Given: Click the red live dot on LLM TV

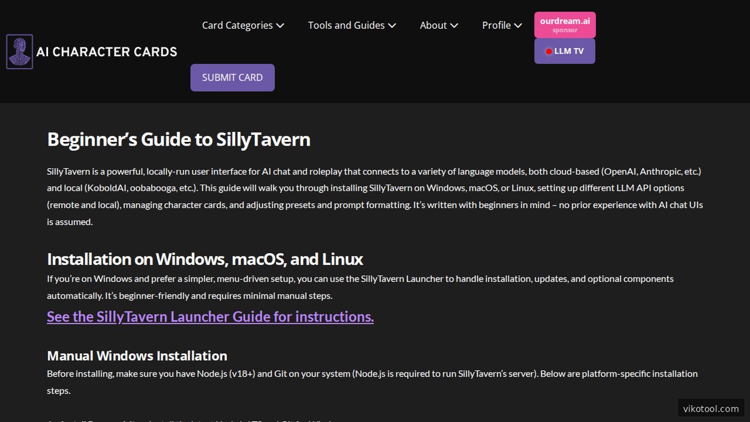Looking at the screenshot, I should coord(549,51).
